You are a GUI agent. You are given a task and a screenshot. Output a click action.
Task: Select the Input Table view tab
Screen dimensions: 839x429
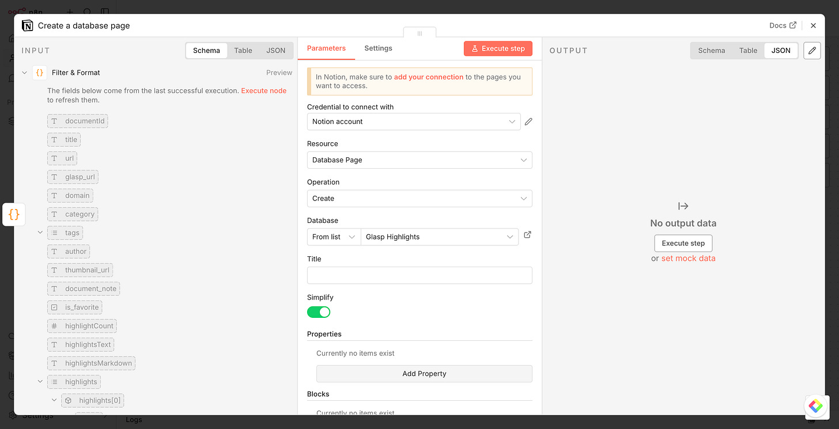point(243,51)
